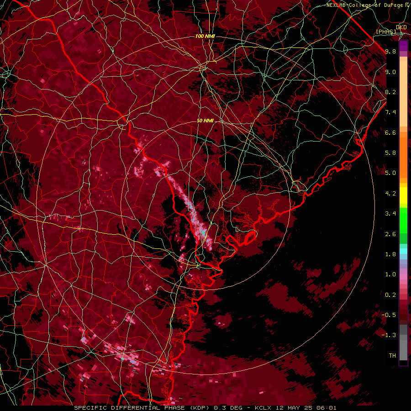Click the 1.0 value on the color scale

click(x=390, y=274)
